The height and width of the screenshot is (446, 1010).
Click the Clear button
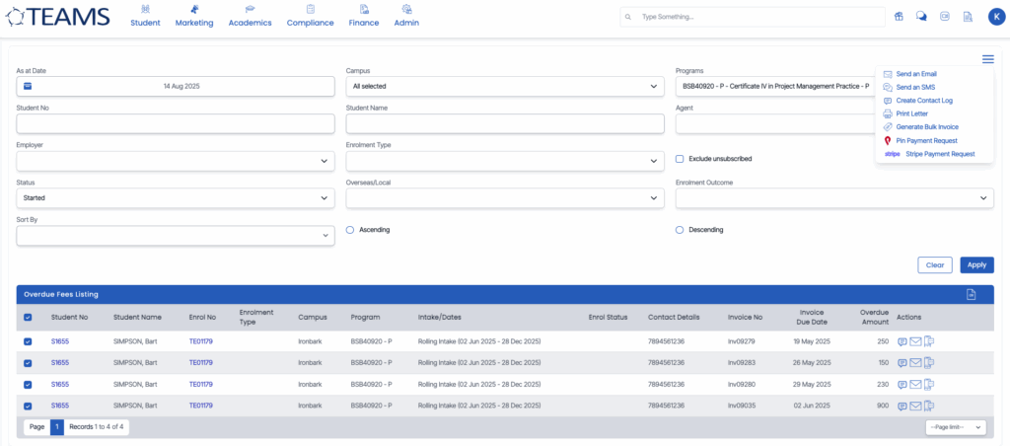click(935, 264)
